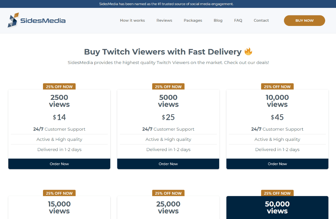Go to Reviews in the navigation
Viewport: 336px width, 219px height.
[164, 20]
